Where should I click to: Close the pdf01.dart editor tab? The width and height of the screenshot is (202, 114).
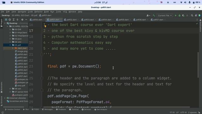coord(61,20)
